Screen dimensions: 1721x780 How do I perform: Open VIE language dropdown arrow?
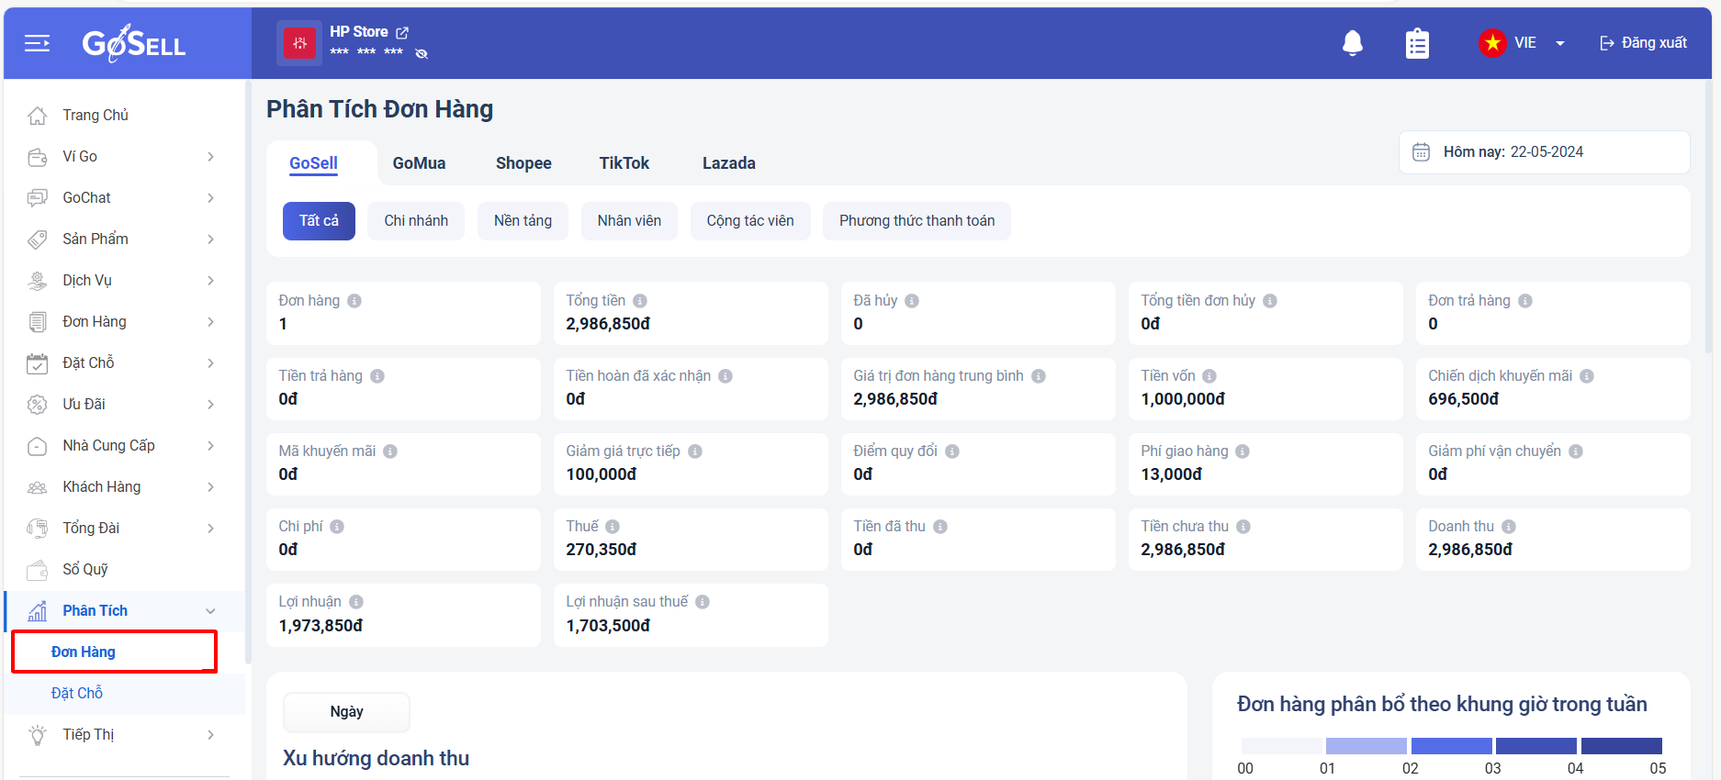1559,43
